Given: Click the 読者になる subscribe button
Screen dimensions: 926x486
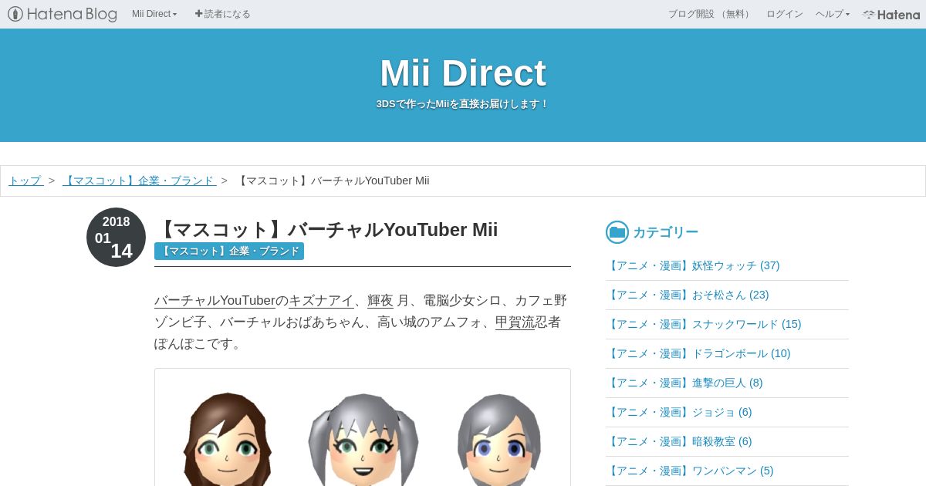Looking at the screenshot, I should (222, 14).
